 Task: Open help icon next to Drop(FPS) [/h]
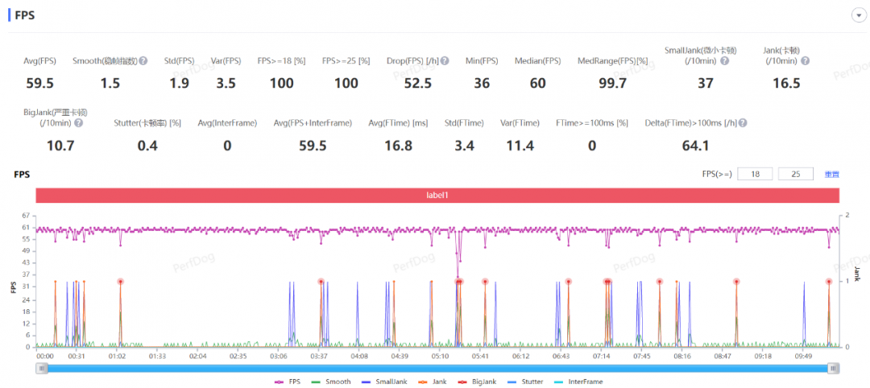[x=445, y=60]
